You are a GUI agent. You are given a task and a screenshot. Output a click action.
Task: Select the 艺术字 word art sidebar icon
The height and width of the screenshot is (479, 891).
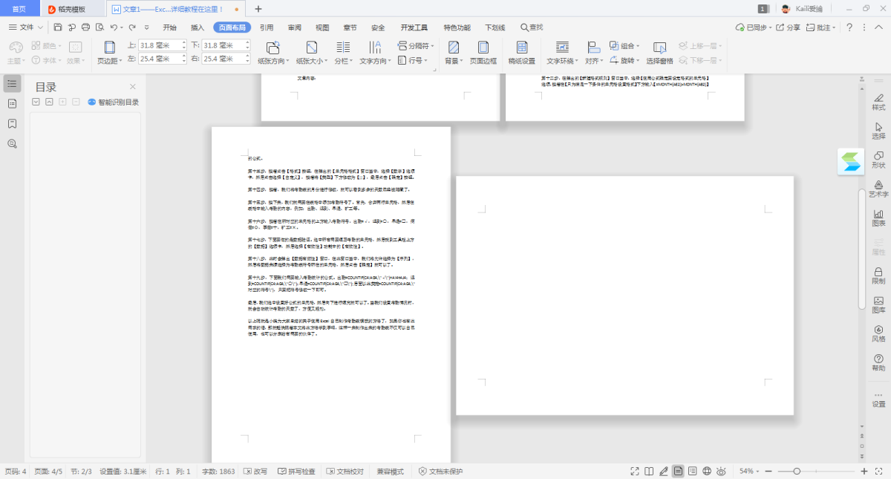878,189
